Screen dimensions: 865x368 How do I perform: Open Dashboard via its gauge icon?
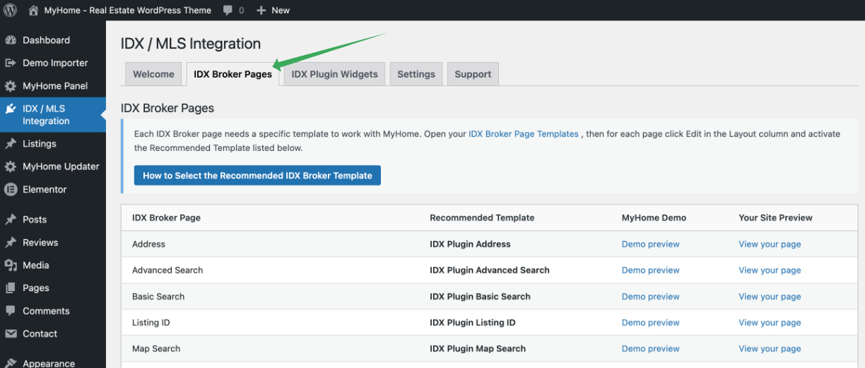11,40
